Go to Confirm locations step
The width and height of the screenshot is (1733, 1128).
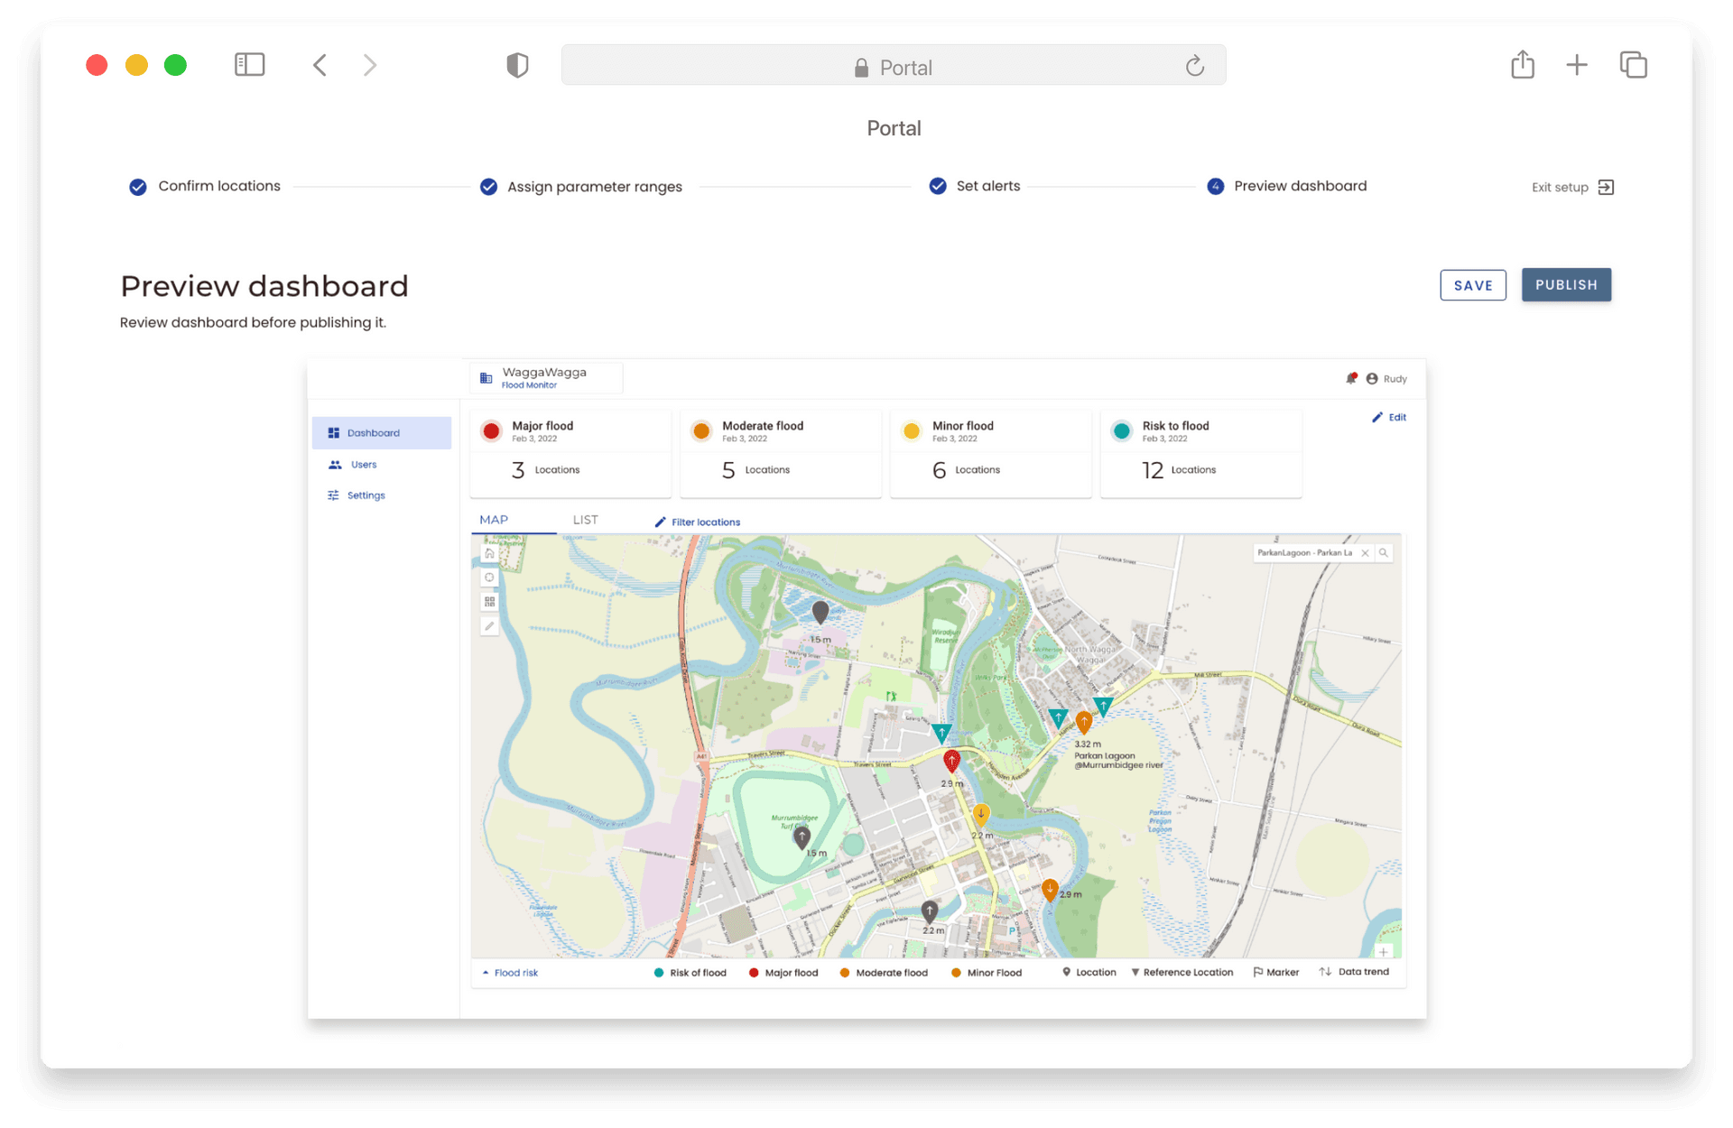205,186
